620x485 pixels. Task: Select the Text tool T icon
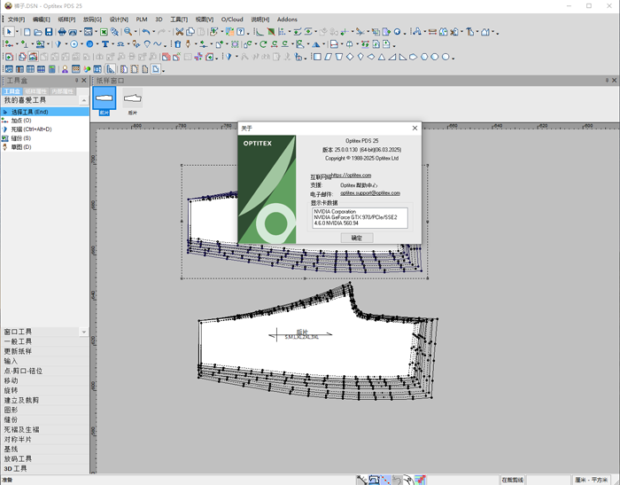(x=105, y=44)
